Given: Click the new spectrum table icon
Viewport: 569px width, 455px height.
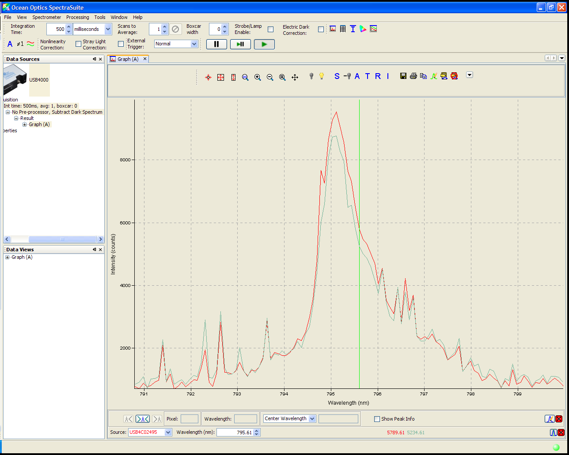Looking at the screenshot, I should 343,29.
